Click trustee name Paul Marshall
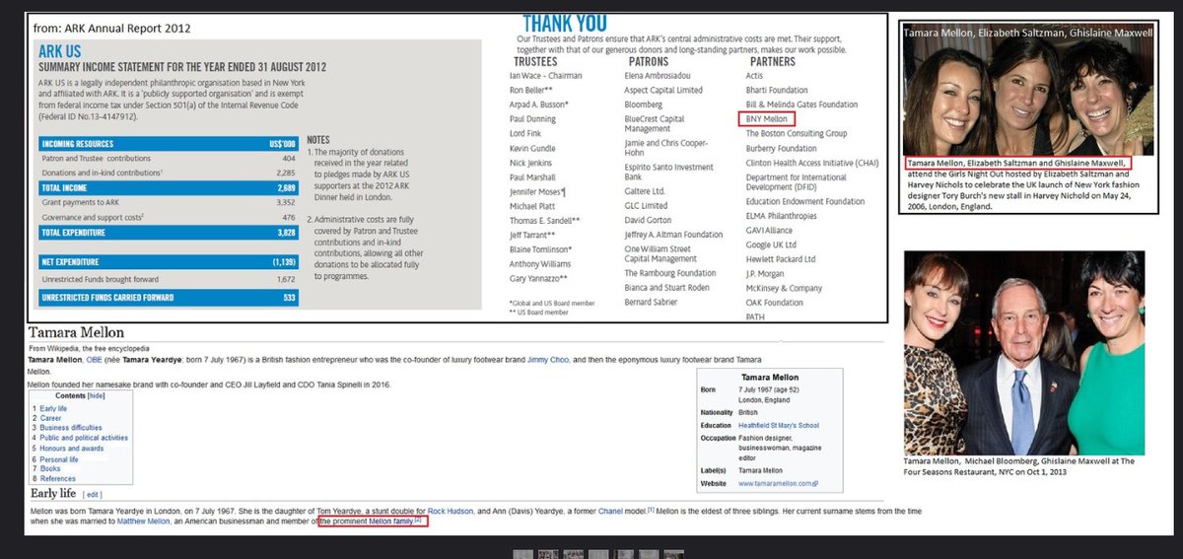 [533, 177]
